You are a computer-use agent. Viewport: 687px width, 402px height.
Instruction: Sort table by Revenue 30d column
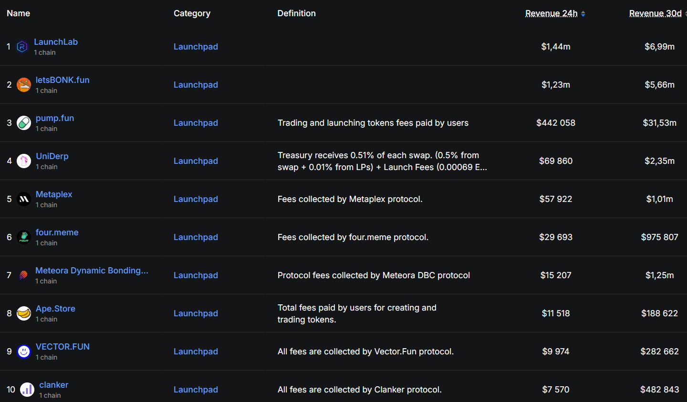point(655,13)
